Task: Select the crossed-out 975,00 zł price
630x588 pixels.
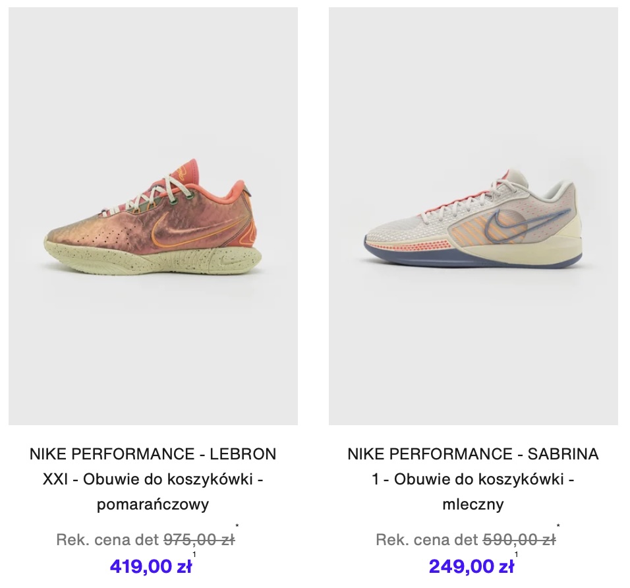Action: 199,540
